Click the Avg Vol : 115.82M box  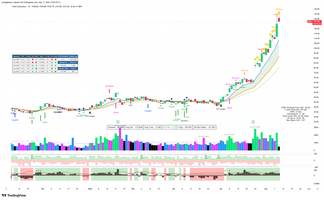(134, 127)
